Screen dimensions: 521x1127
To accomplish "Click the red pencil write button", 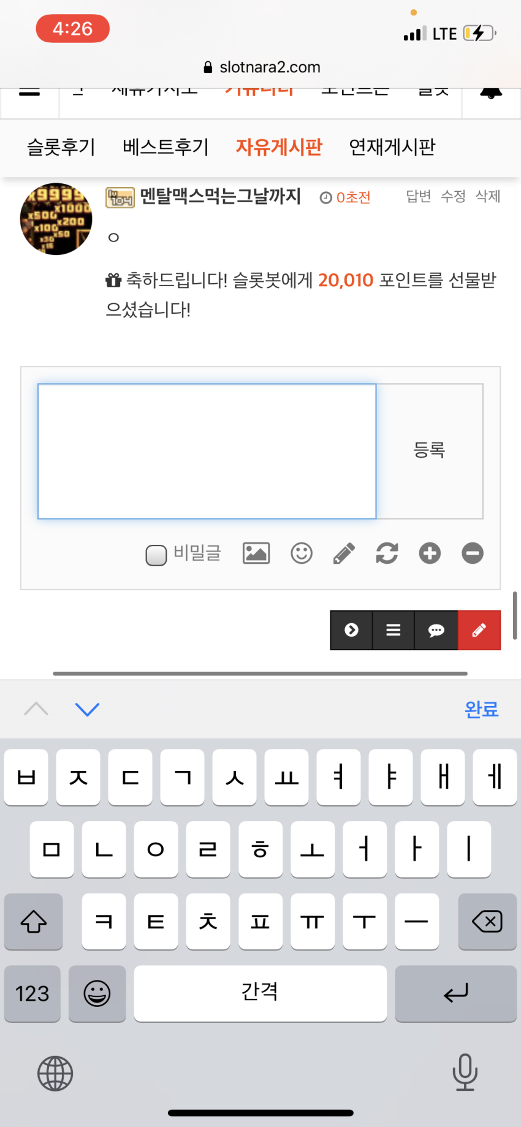I will pyautogui.click(x=479, y=630).
